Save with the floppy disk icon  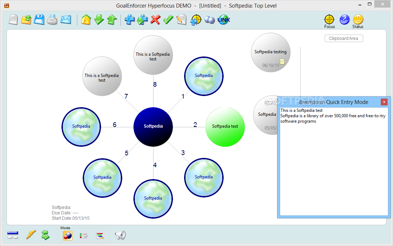39,19
